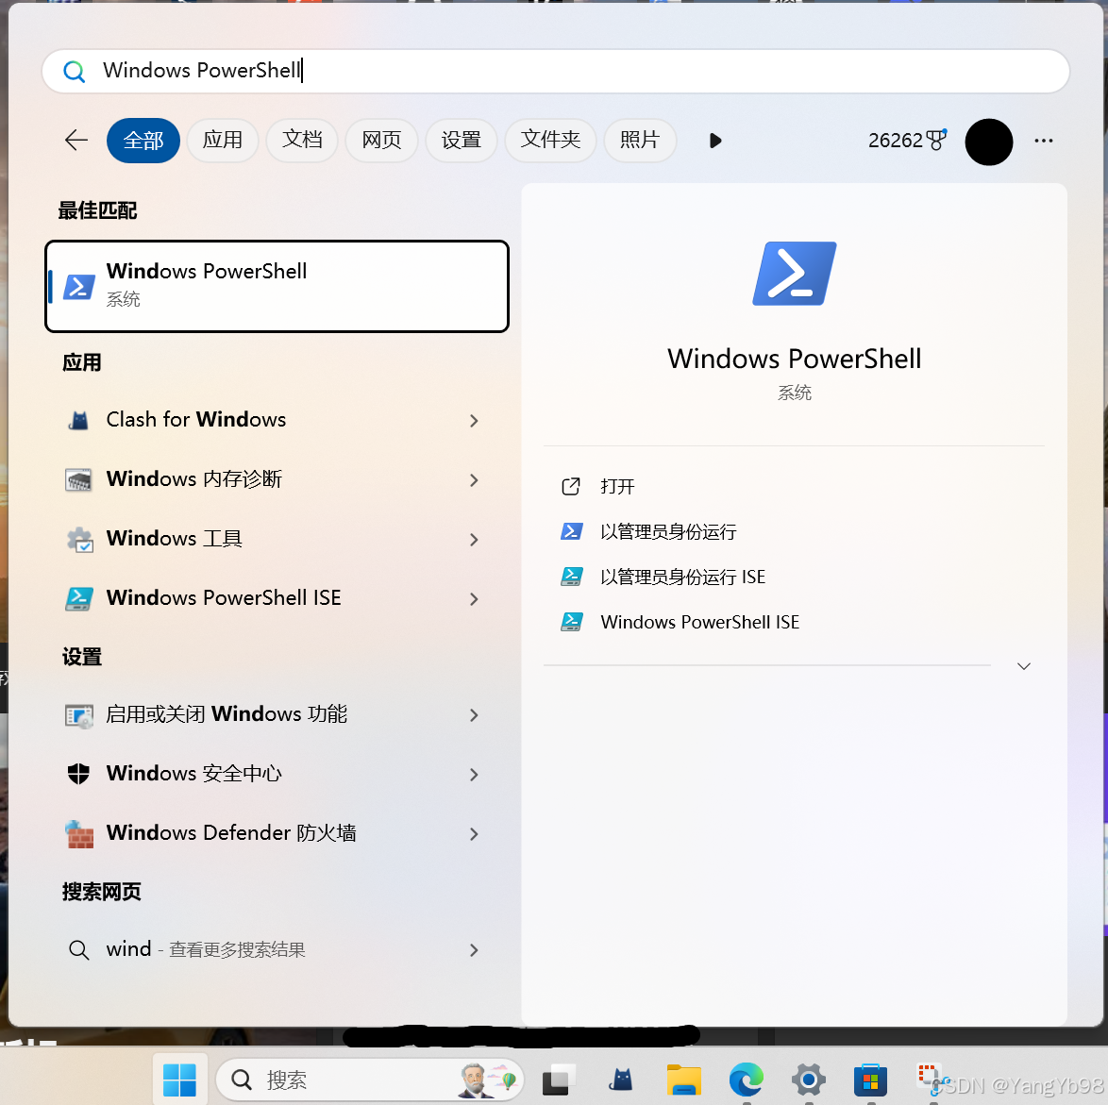Click the Windows PowerShell search input field
1108x1105 pixels.
tap(555, 71)
